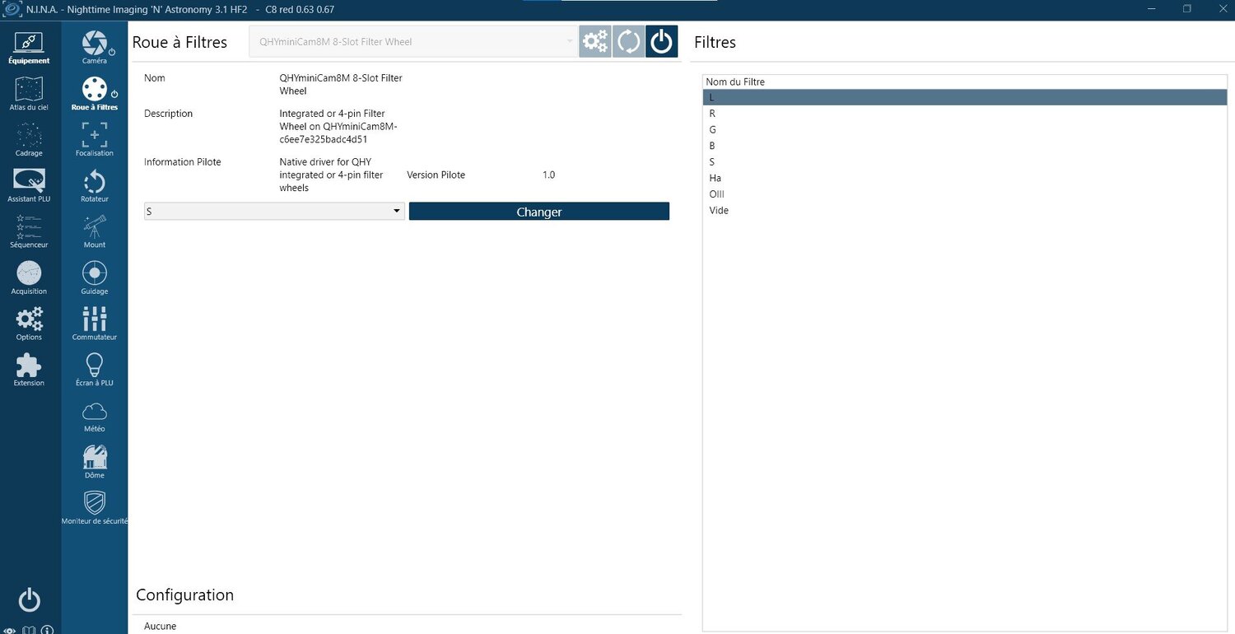Open the Options settings page
This screenshot has width=1235, height=634.
click(29, 324)
